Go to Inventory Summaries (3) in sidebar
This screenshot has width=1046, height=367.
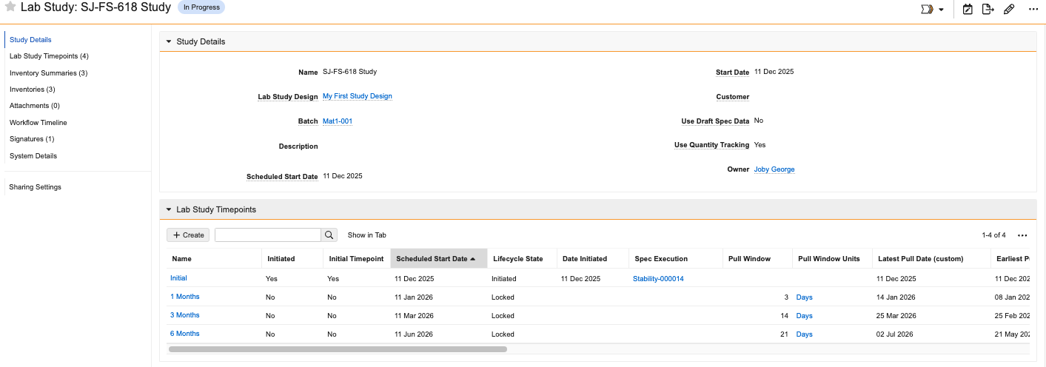pos(48,73)
